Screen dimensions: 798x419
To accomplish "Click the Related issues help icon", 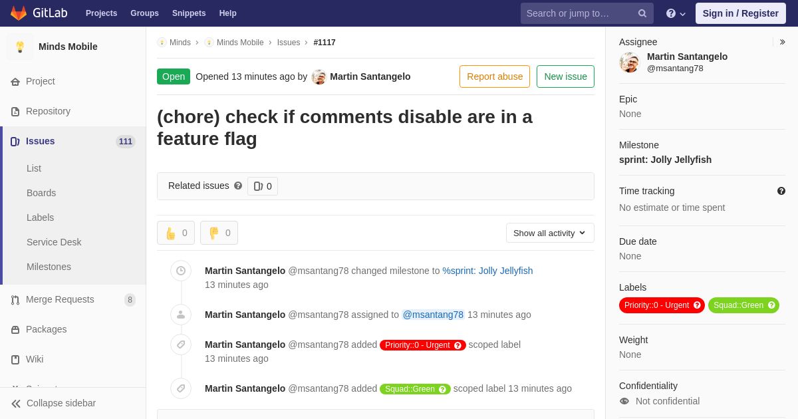I will 238,186.
